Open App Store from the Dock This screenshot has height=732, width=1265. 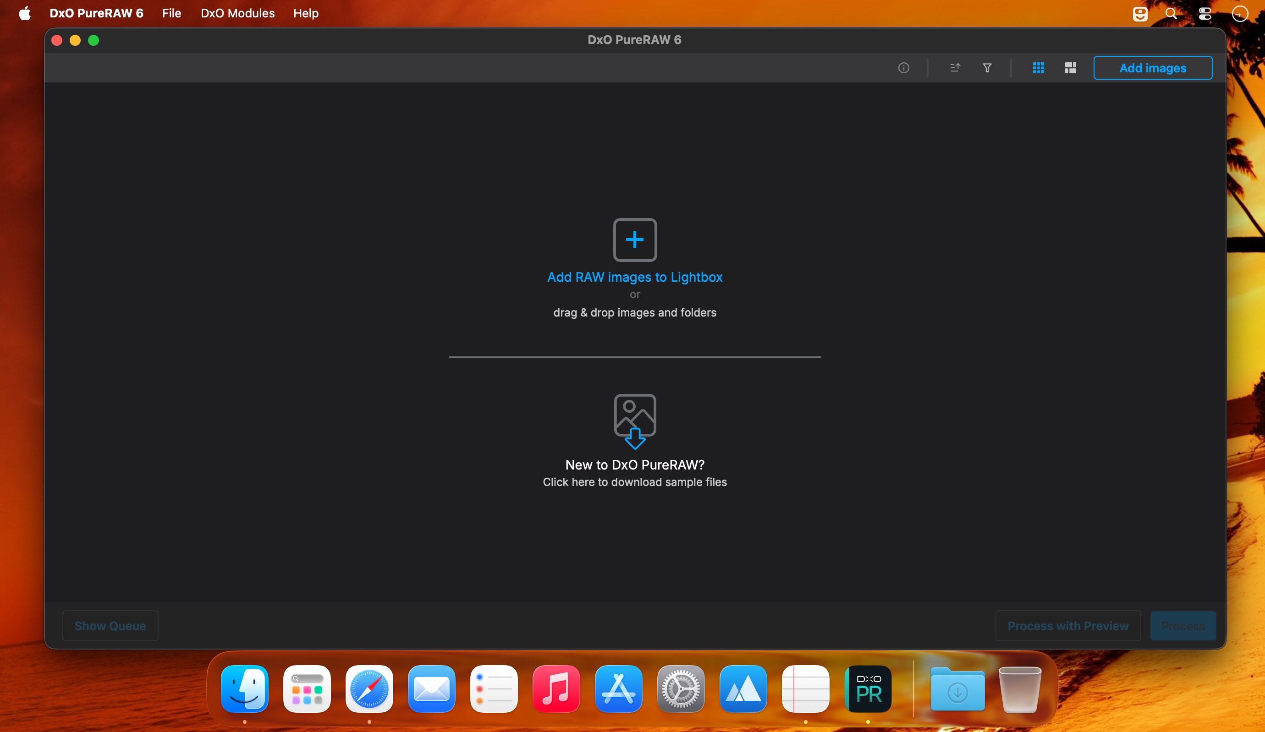[x=618, y=688]
